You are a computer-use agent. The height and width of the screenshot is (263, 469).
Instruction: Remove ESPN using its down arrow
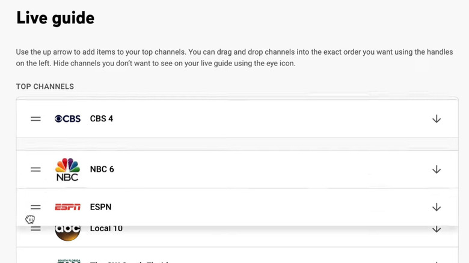pos(437,207)
